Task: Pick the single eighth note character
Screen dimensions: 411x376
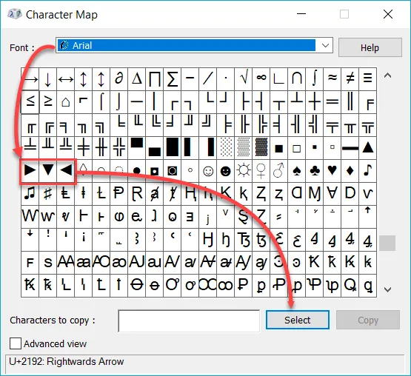Action: (368, 171)
